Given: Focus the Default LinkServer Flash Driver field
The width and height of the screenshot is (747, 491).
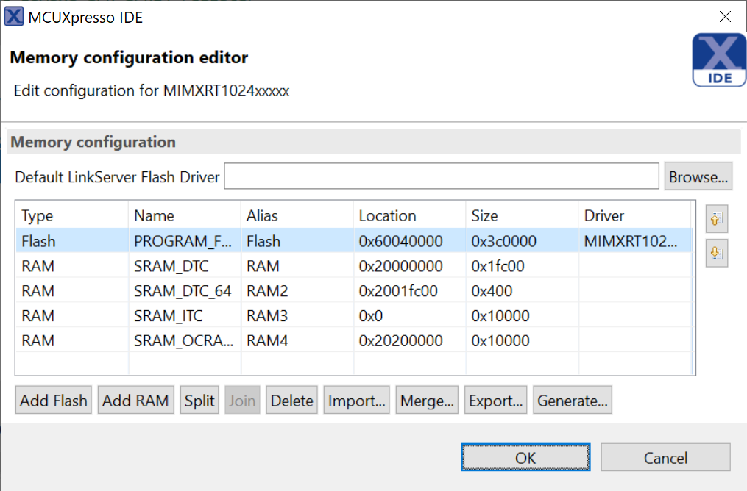Looking at the screenshot, I should [442, 177].
